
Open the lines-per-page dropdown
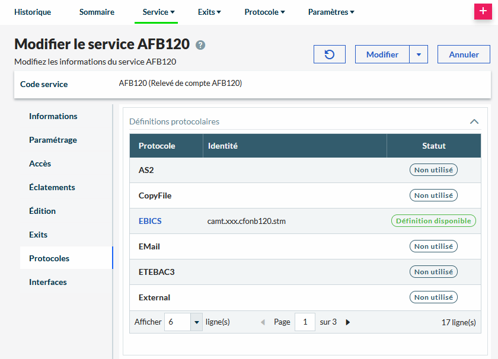[196, 322]
